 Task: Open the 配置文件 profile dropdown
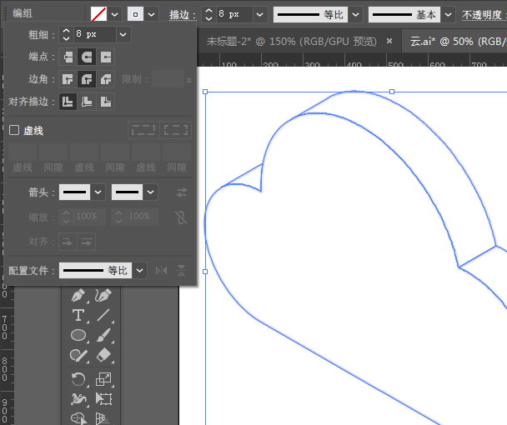pos(139,271)
